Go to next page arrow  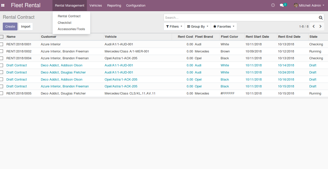320,26
